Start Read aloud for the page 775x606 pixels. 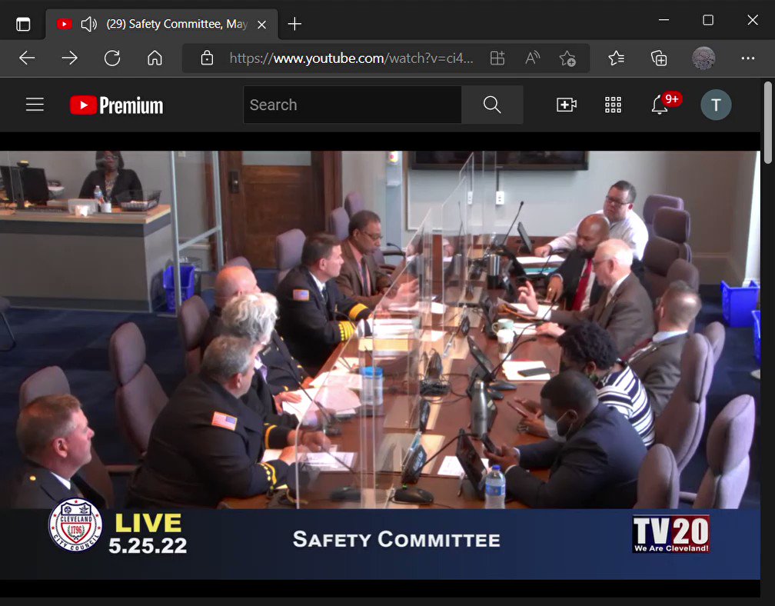click(532, 58)
